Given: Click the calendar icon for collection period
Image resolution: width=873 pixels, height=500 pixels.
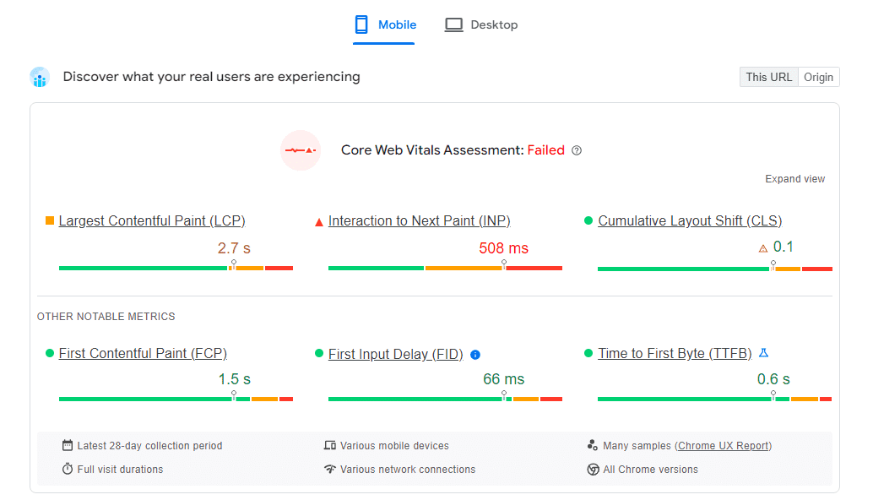Looking at the screenshot, I should pyautogui.click(x=68, y=445).
